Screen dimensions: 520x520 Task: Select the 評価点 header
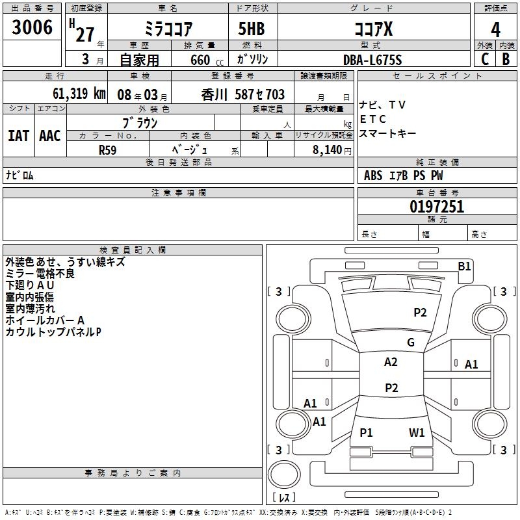495,8
